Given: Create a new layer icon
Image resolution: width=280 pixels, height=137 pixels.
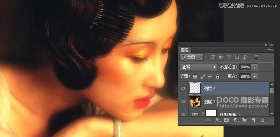Looking at the screenshot, I should point(253,120).
